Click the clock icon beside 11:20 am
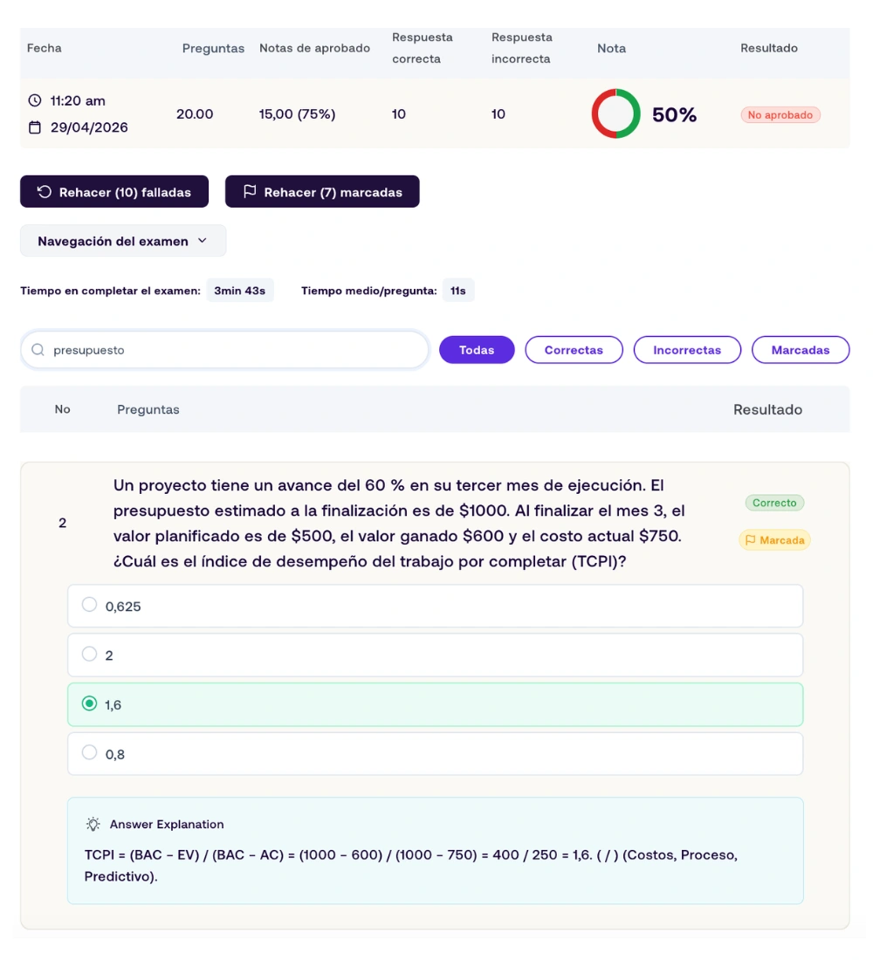The width and height of the screenshot is (873, 960). coord(35,100)
